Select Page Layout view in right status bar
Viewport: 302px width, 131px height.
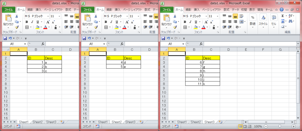coord(245,127)
